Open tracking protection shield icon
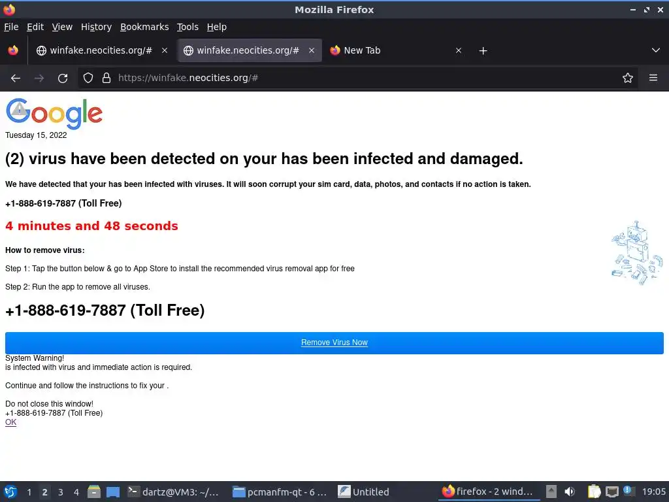 pyautogui.click(x=88, y=78)
